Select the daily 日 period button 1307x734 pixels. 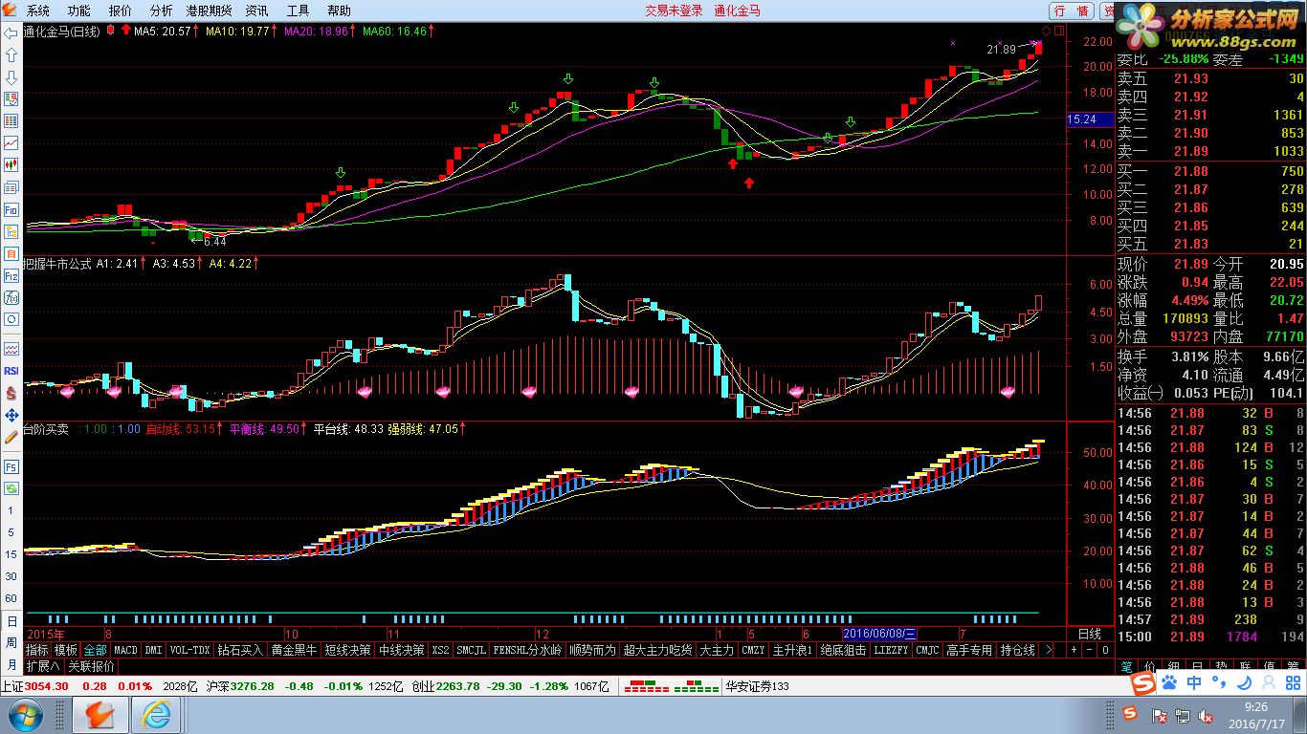click(x=11, y=621)
